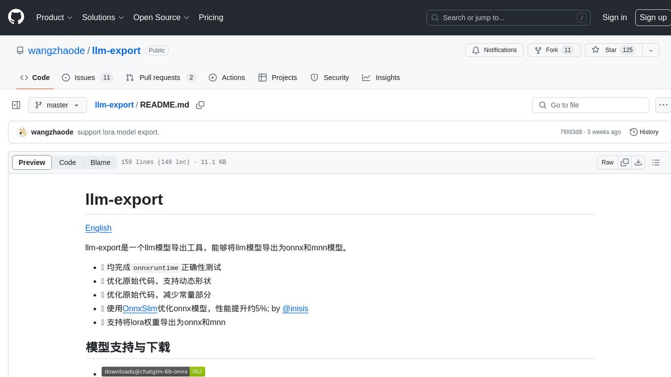Select the Blame view

100,162
